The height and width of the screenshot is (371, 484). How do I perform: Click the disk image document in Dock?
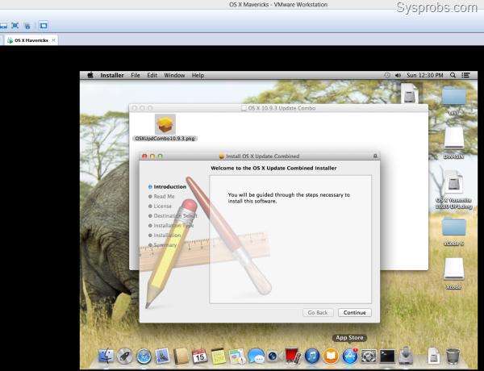[x=434, y=356]
